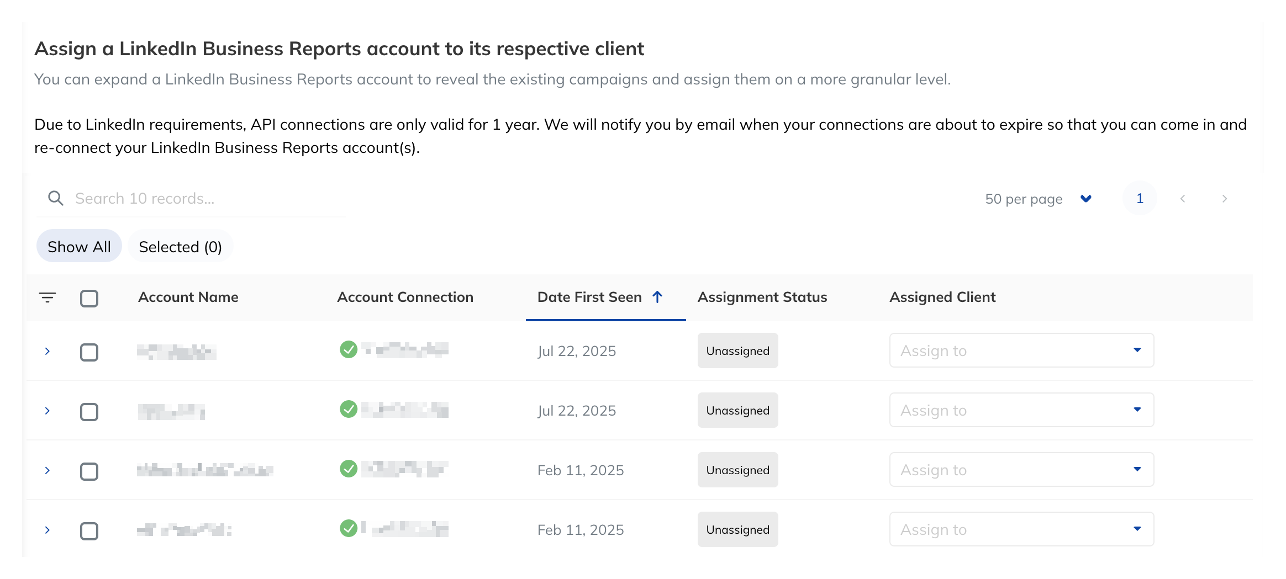Viewport: 1286px width, 579px height.
Task: Open the 50 per page dropdown
Action: pos(1038,199)
